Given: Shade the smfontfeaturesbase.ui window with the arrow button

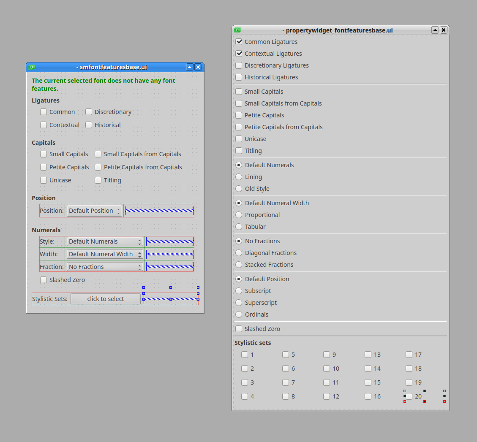Looking at the screenshot, I should click(x=190, y=67).
